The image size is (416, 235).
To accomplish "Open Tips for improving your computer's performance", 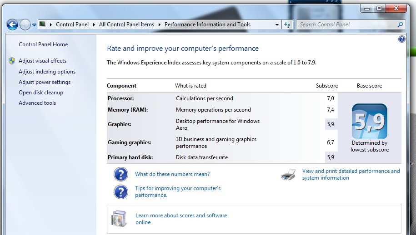I will pyautogui.click(x=178, y=191).
